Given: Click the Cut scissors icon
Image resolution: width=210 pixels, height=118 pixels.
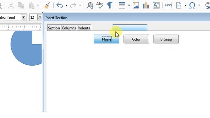Looking at the screenshot, I should tap(11, 5).
